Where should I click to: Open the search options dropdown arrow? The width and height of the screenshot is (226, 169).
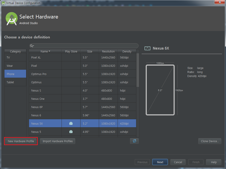[33, 46]
